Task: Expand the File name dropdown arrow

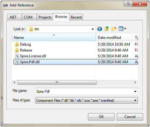Action: click(x=135, y=92)
